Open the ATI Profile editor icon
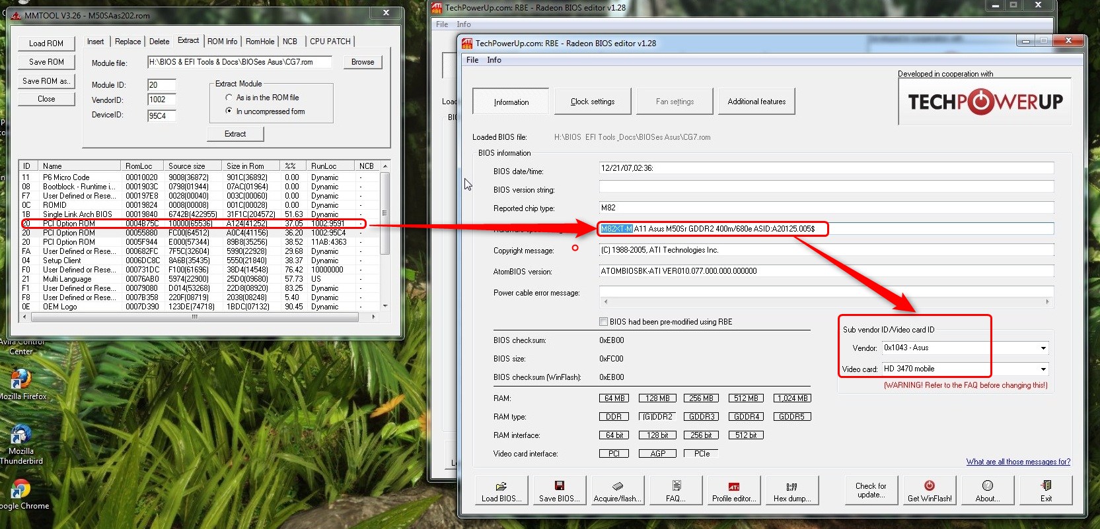1100x529 pixels. (x=733, y=487)
